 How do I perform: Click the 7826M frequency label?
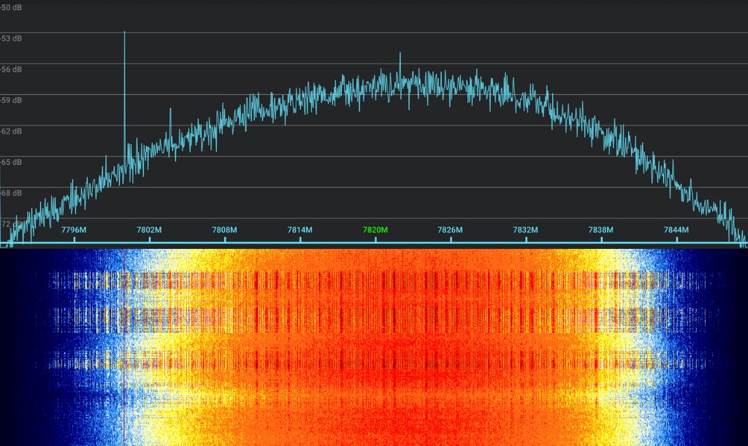(x=450, y=230)
